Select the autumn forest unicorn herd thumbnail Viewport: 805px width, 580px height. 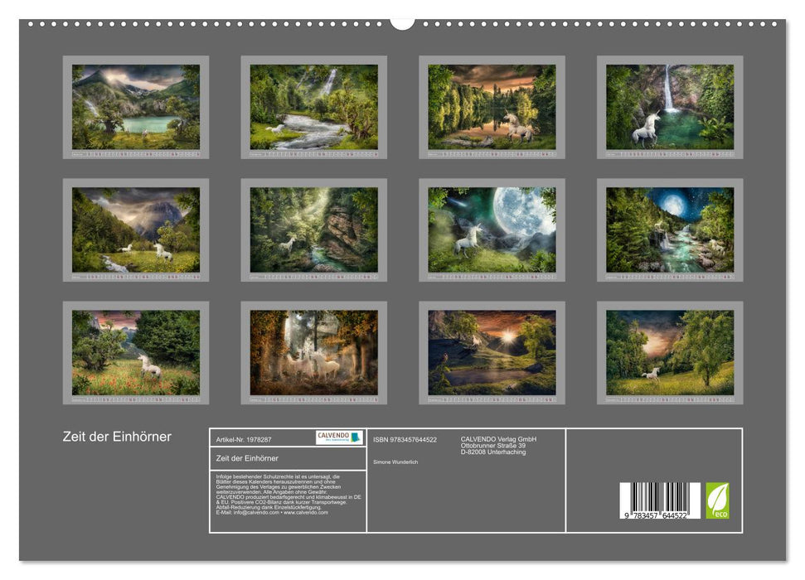(x=313, y=352)
